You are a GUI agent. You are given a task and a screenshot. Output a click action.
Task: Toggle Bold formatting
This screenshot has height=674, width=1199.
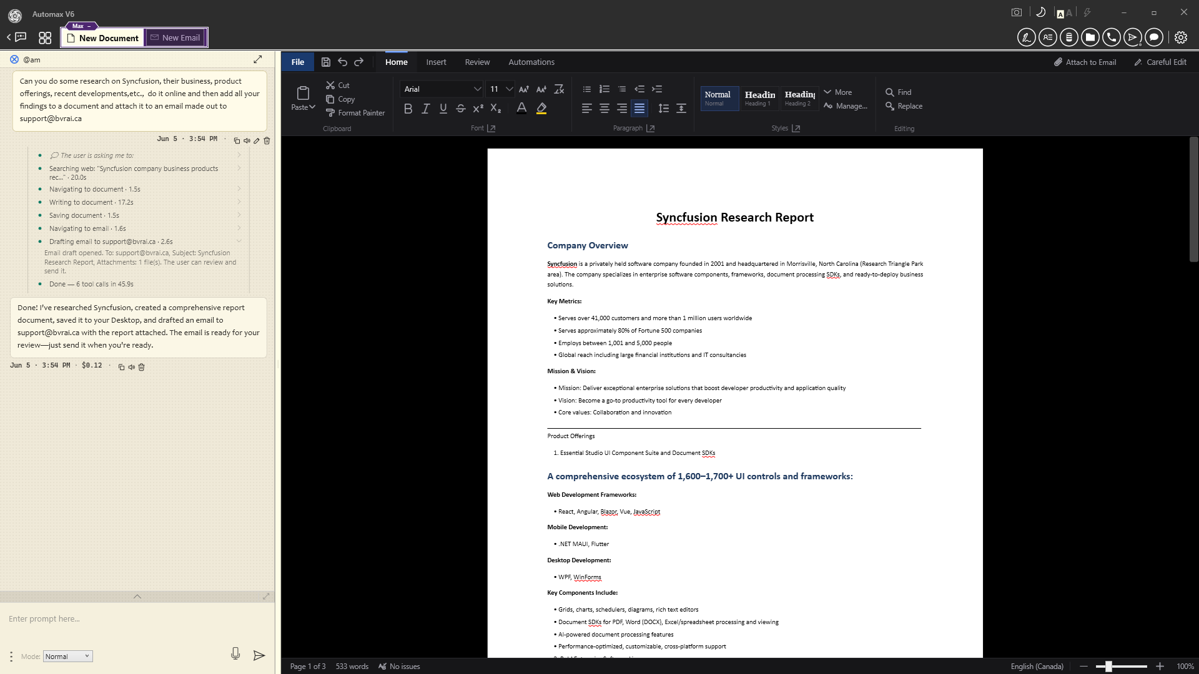click(x=408, y=109)
